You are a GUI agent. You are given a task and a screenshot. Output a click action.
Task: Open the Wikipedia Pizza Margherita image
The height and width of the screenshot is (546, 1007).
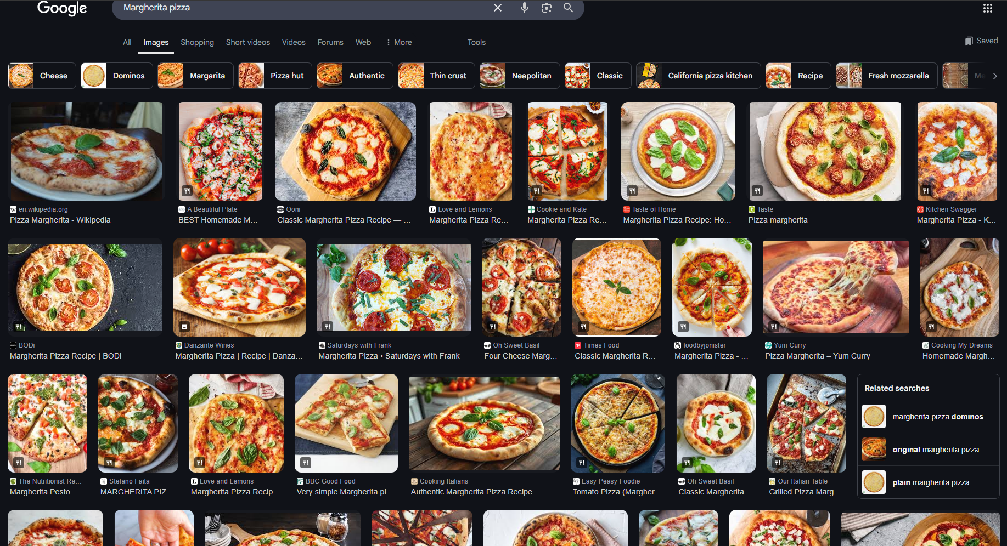point(86,151)
